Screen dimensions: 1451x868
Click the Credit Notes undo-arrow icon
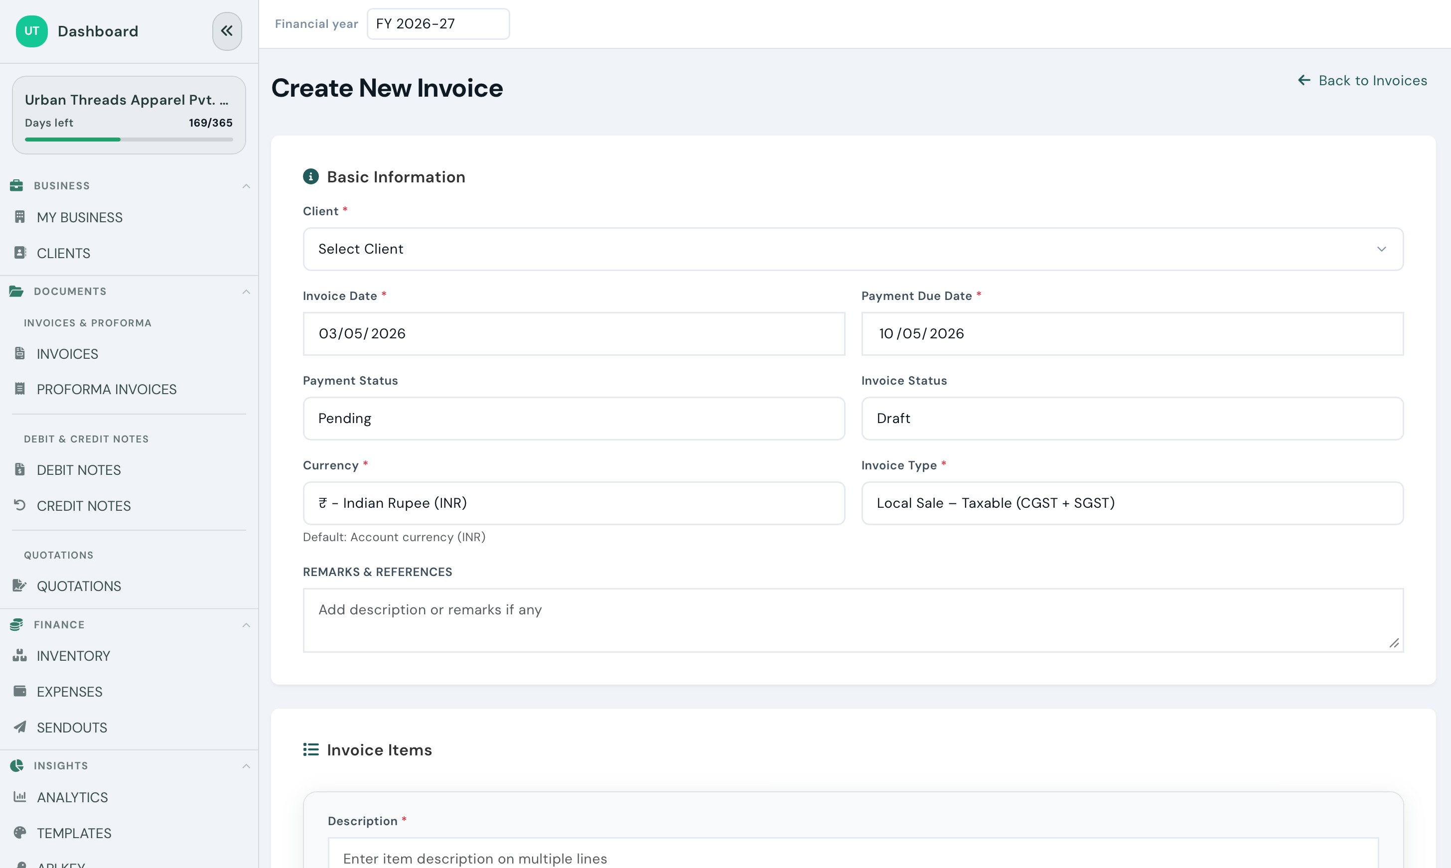pos(20,505)
